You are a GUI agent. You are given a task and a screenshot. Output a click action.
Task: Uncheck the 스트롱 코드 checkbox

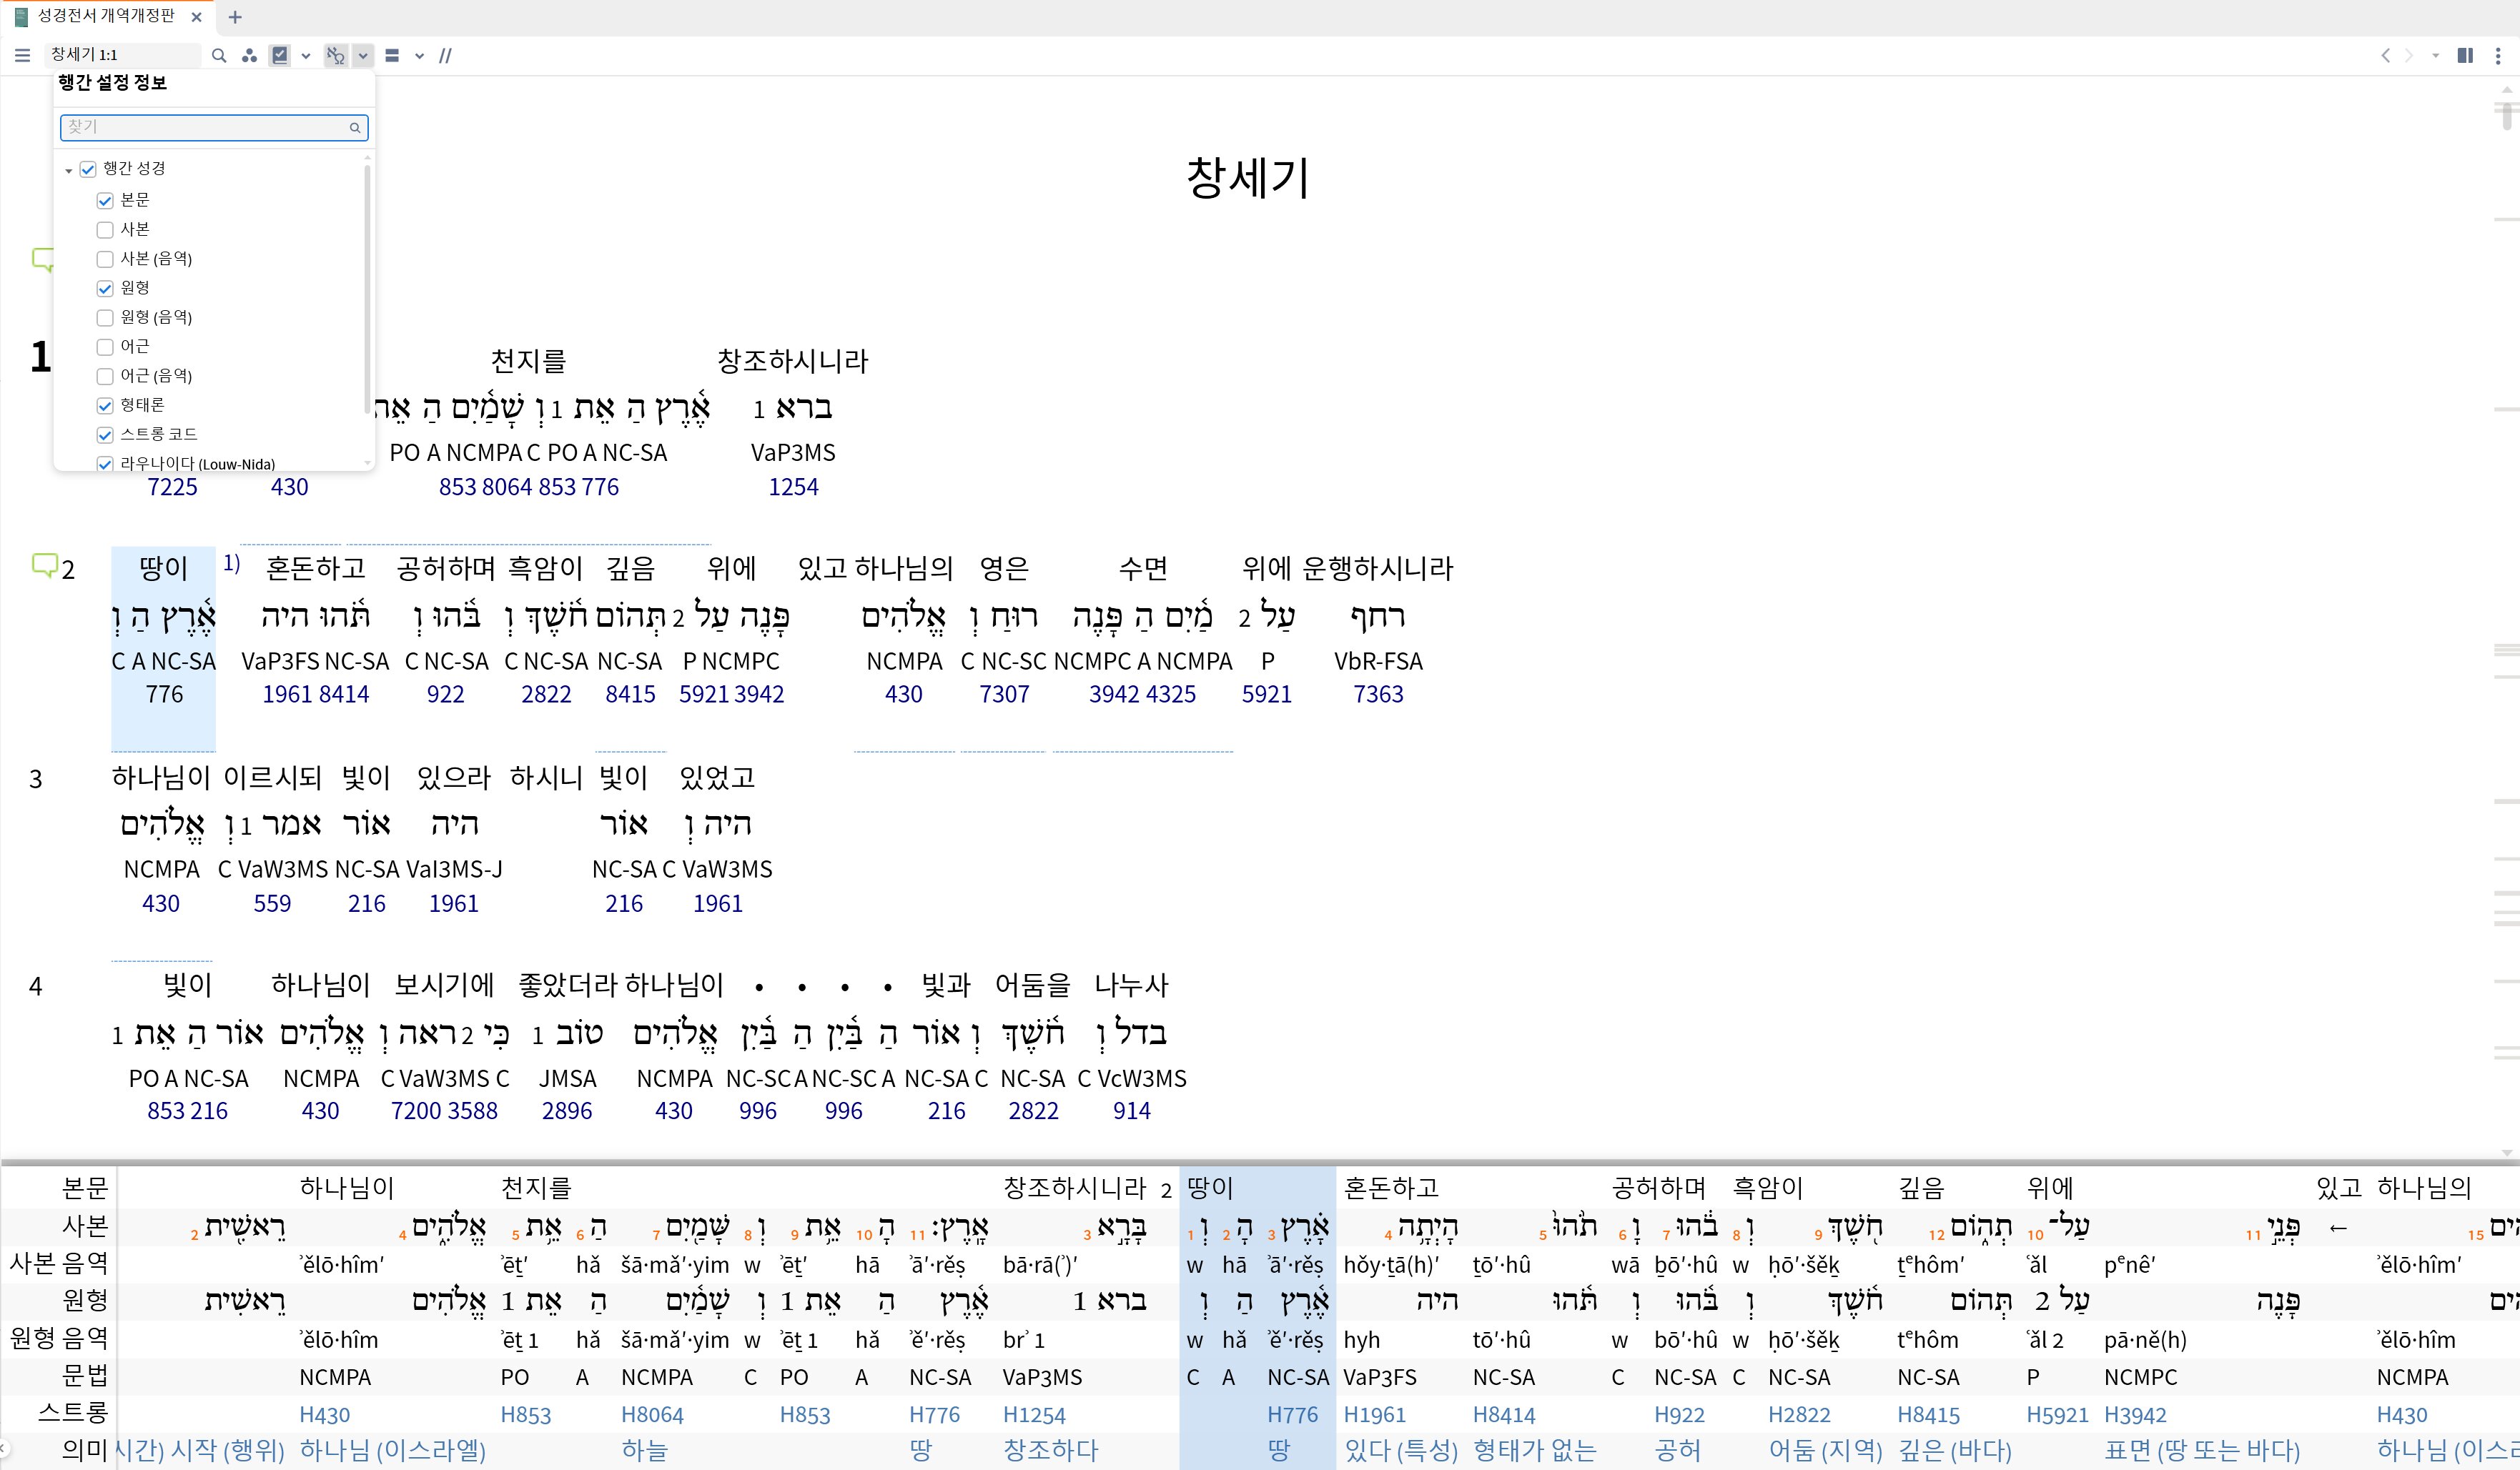tap(105, 434)
